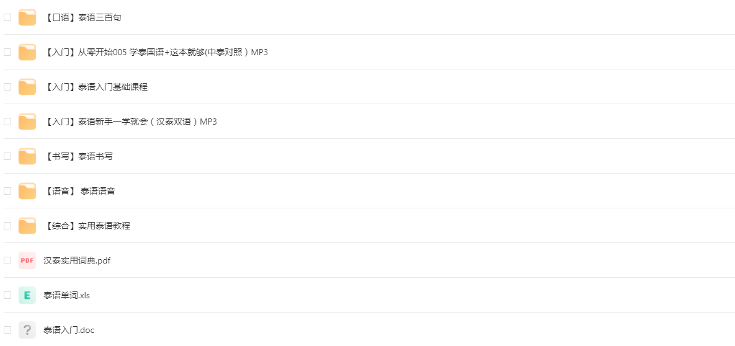This screenshot has height=346, width=735.
Task: Select checkbox for 泰语入门.doc
Action: tap(7, 330)
